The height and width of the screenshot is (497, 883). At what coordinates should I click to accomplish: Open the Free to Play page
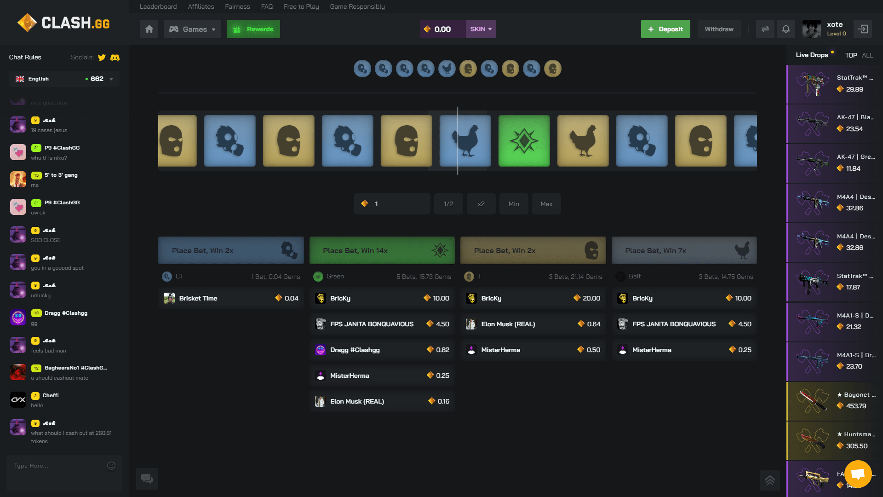point(301,6)
